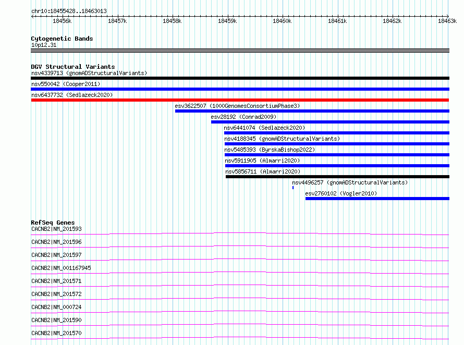Open variant label esv2760102 (Vogler2010)
Image resolution: width=464 pixels, height=345 pixels.
341,193
